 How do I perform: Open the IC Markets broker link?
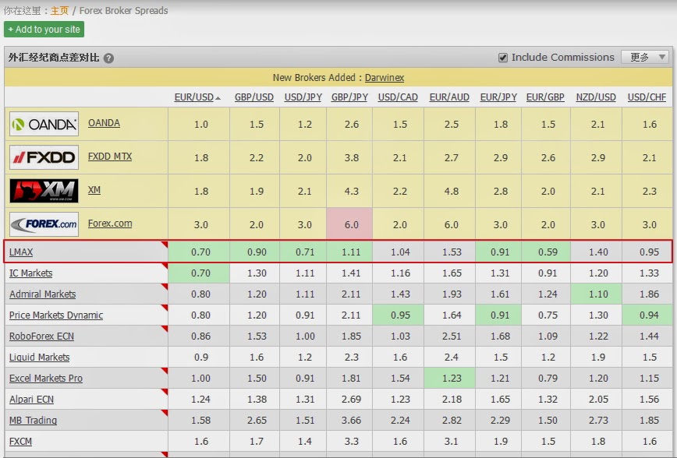30,273
